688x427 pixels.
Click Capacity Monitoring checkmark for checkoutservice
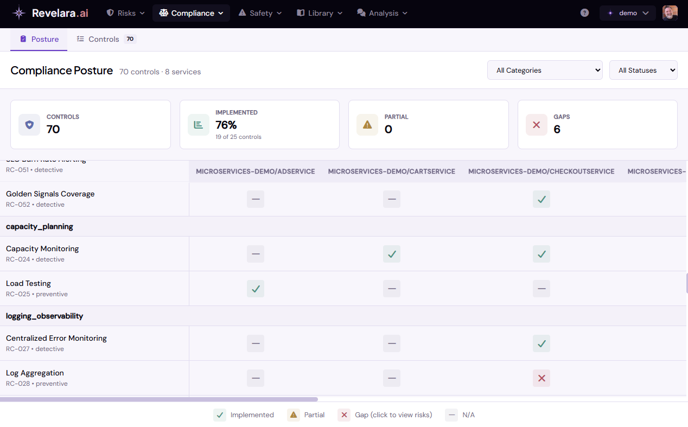tap(542, 254)
